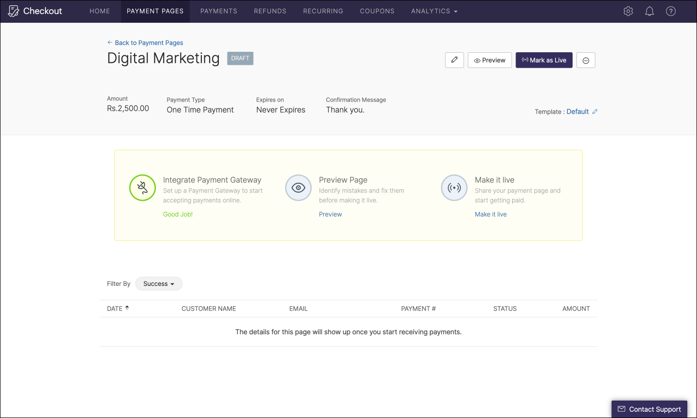Click STATUS column header
This screenshot has width=697, height=418.
505,309
